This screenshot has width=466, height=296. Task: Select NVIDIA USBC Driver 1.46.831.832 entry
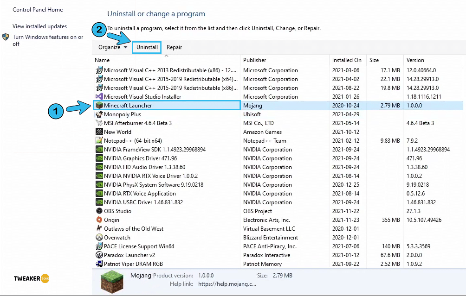pyautogui.click(x=143, y=202)
